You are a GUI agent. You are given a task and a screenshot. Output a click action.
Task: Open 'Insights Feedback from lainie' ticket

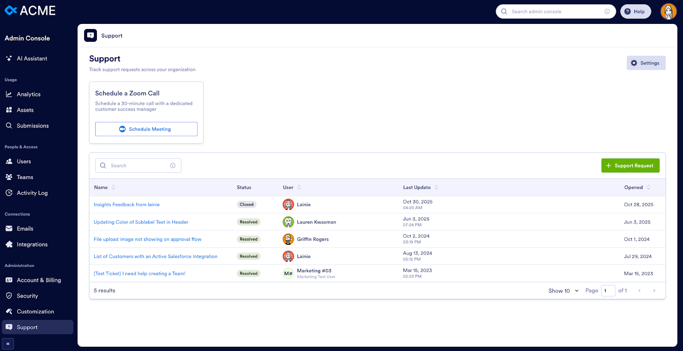[x=127, y=205]
